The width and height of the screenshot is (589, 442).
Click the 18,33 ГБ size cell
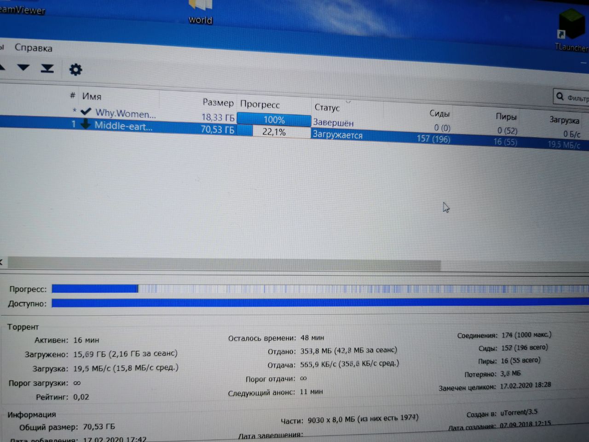218,117
